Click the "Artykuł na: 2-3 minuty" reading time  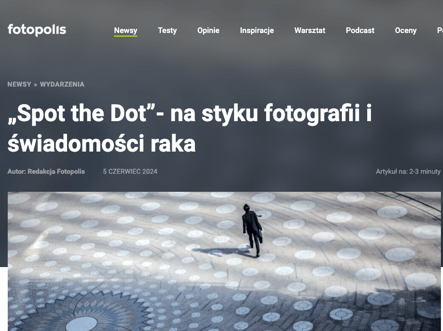click(x=408, y=172)
